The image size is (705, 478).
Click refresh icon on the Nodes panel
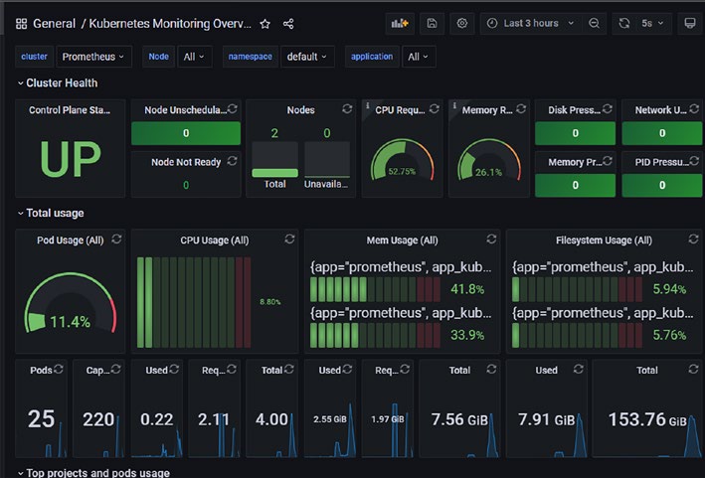coord(347,109)
